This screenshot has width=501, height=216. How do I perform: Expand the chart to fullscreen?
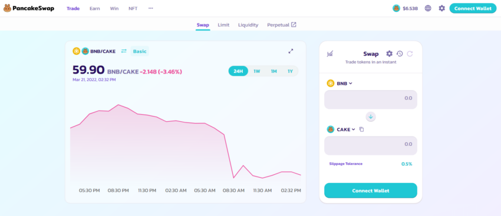[291, 51]
